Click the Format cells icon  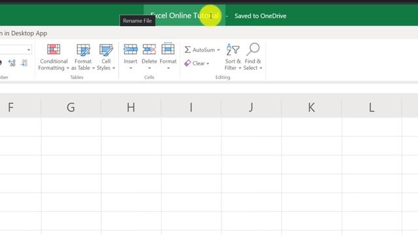(168, 50)
